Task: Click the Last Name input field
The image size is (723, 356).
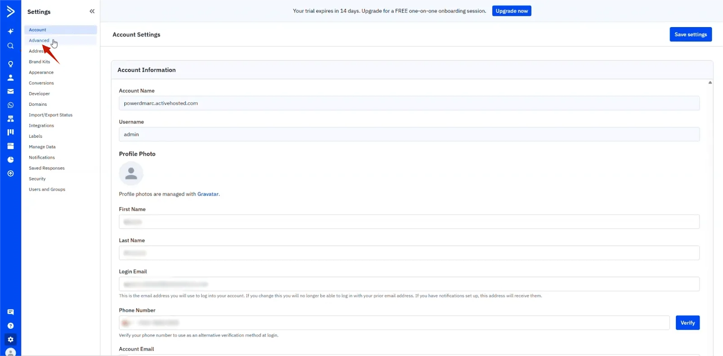Action: [x=409, y=253]
